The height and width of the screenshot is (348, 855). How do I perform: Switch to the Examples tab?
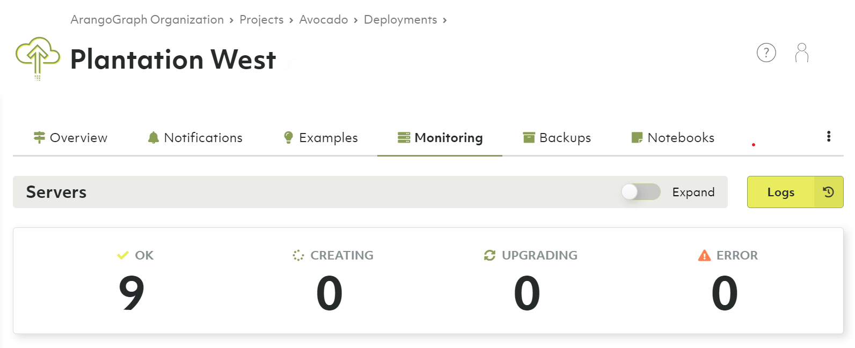point(320,138)
